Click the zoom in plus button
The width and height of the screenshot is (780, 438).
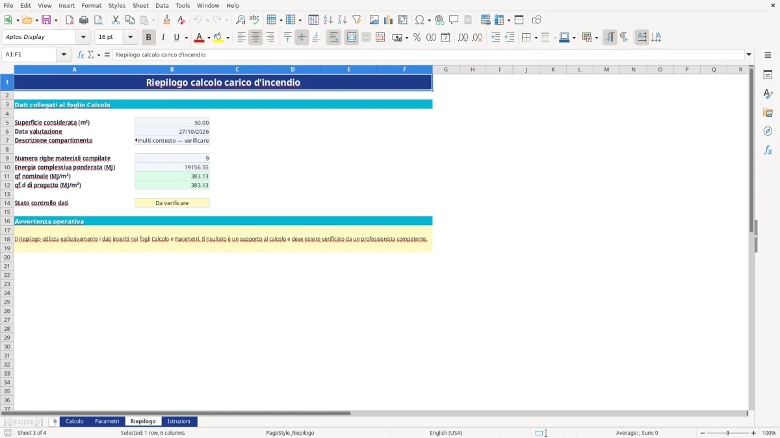coord(753,433)
